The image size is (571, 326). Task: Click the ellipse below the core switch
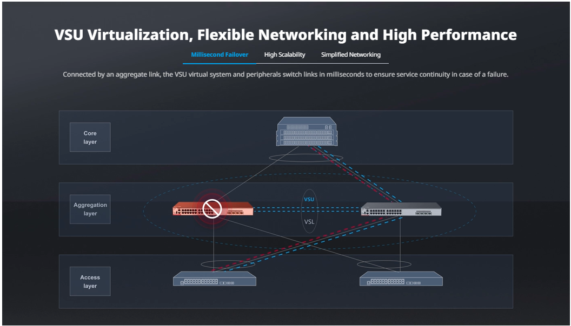tap(307, 158)
